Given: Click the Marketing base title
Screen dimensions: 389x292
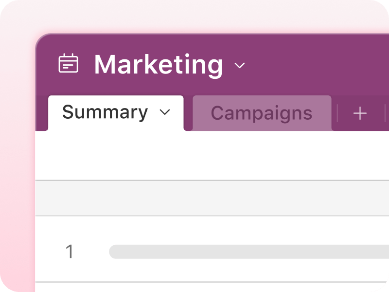Looking at the screenshot, I should pyautogui.click(x=159, y=65).
